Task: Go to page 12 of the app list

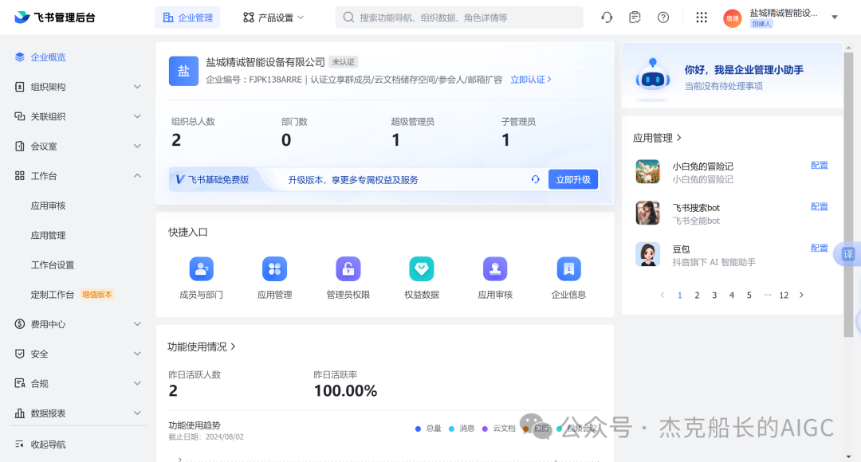Action: 784,296
